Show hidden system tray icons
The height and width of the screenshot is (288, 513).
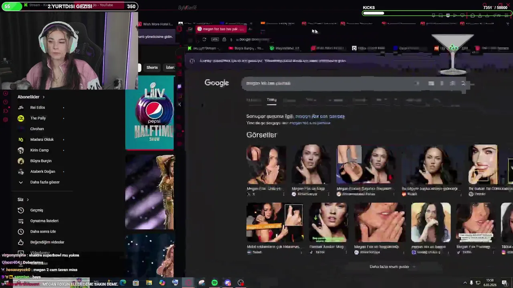[x=465, y=283]
